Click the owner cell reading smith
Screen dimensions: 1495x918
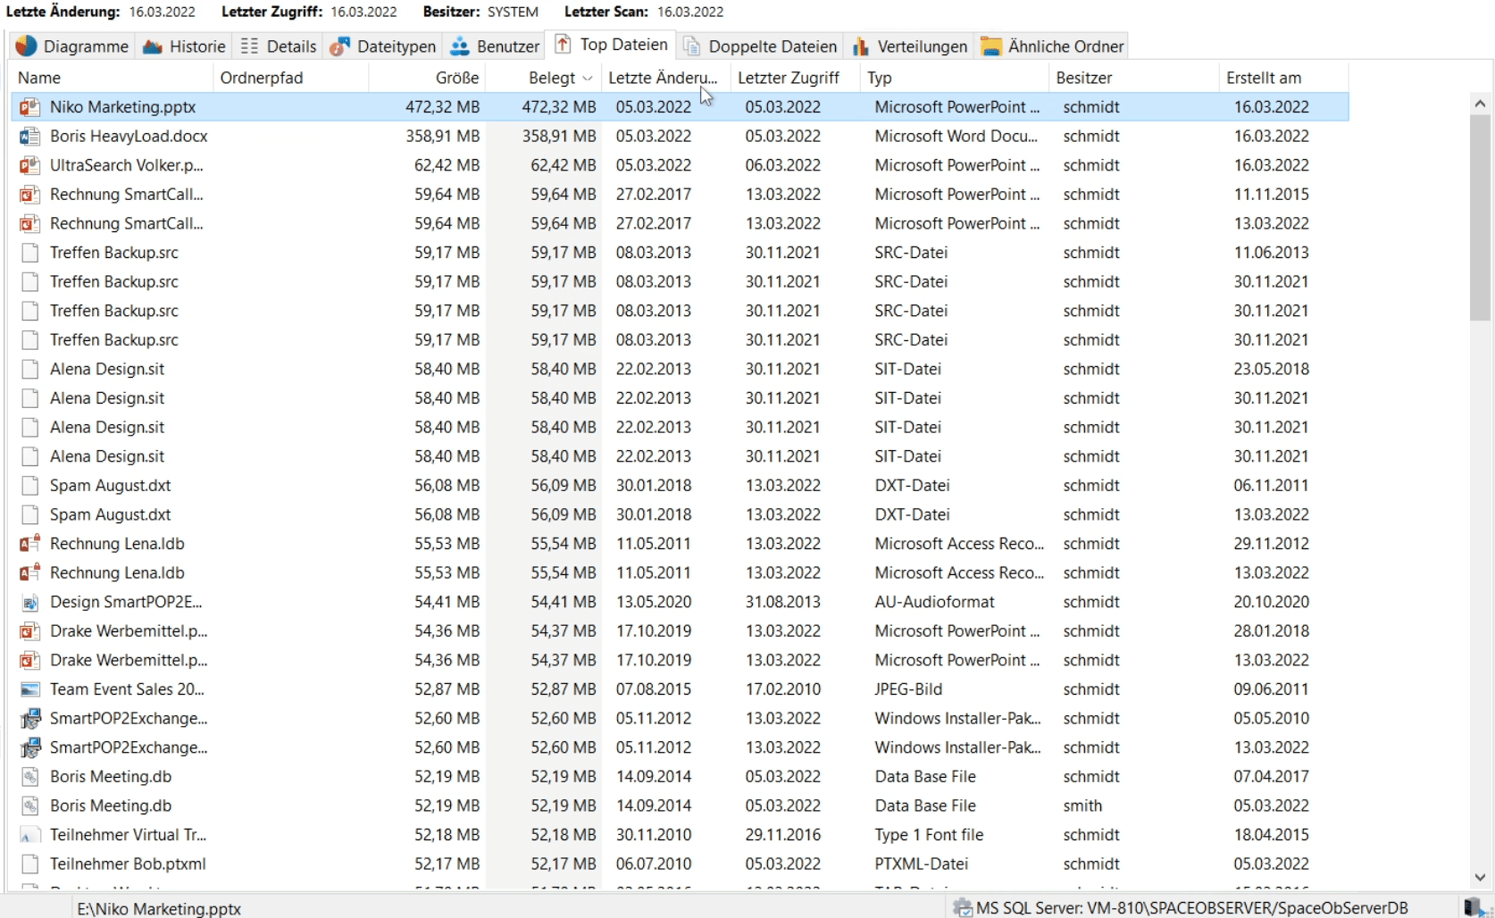pyautogui.click(x=1082, y=805)
